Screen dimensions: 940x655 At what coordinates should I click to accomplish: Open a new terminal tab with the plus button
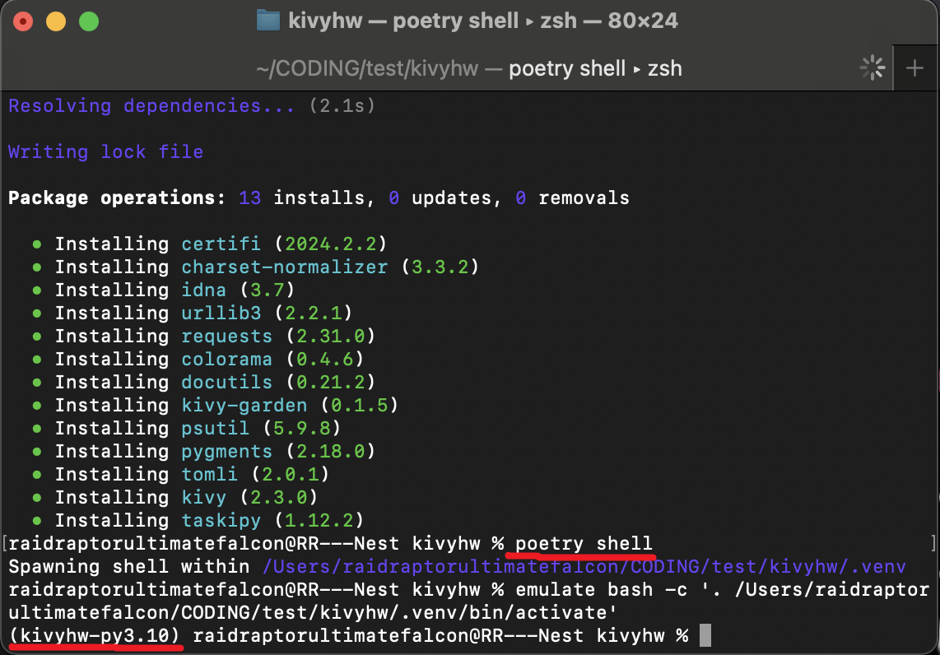coord(914,67)
